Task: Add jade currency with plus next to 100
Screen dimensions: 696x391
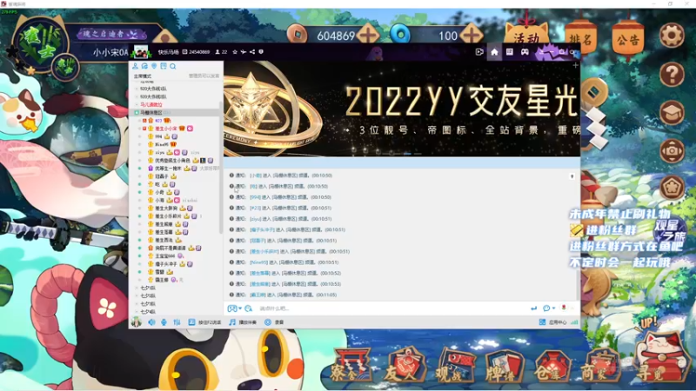Action: tap(472, 34)
